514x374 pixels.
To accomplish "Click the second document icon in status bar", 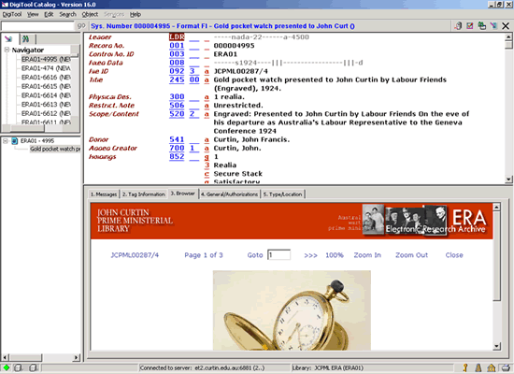I will [34, 367].
